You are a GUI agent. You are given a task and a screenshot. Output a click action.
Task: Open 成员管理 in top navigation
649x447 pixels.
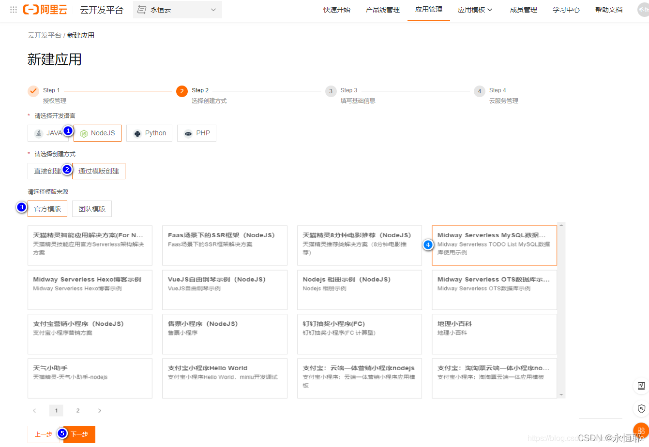coord(524,10)
